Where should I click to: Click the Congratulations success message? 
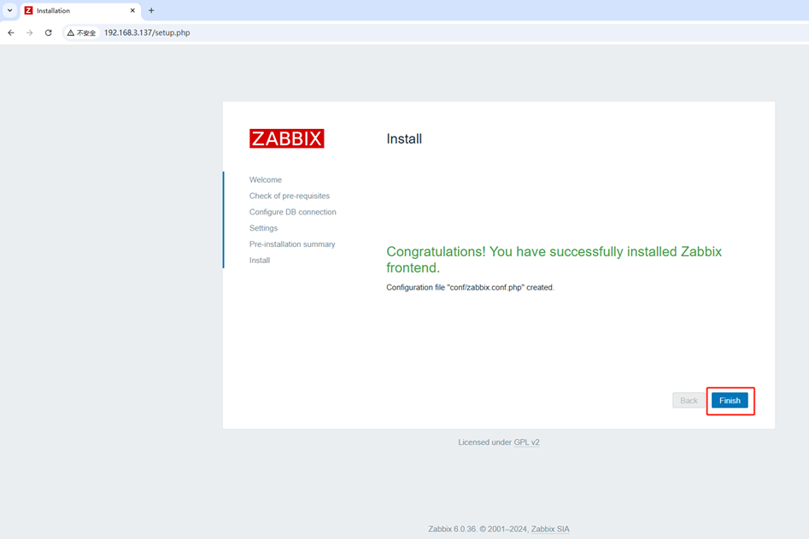coord(554,260)
